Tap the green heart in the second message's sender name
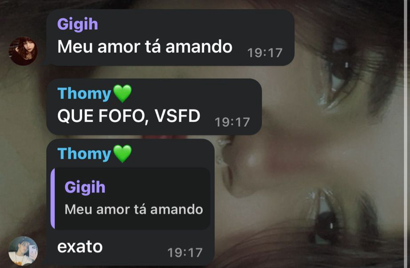 pos(122,93)
